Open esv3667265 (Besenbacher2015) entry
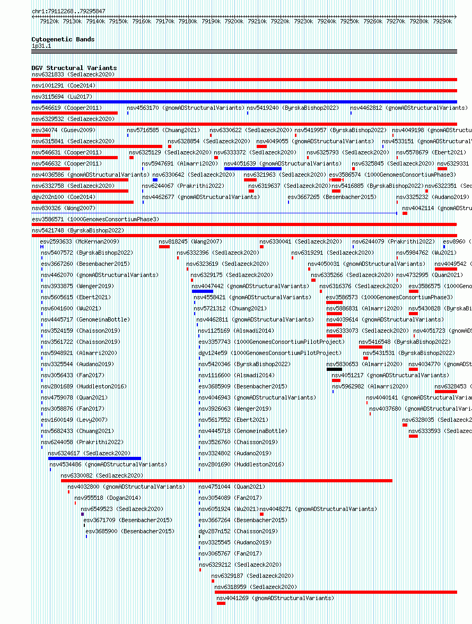 [332, 197]
